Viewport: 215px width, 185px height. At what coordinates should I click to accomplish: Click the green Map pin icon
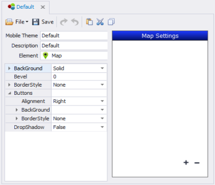(x=45, y=56)
